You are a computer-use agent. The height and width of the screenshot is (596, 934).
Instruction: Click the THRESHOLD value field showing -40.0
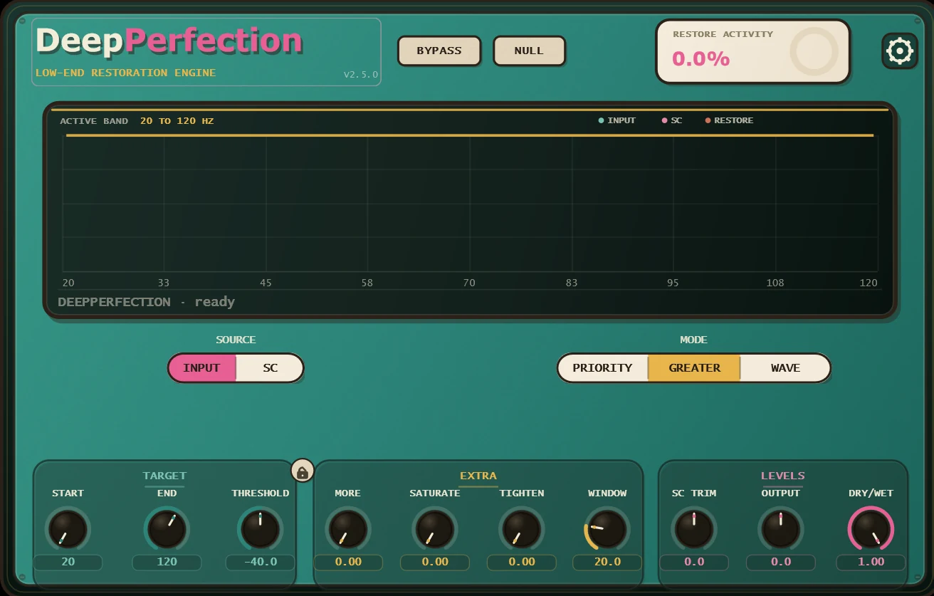click(261, 562)
